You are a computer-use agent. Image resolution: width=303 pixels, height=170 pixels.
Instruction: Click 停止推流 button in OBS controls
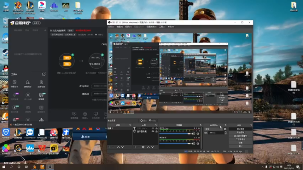241,129
